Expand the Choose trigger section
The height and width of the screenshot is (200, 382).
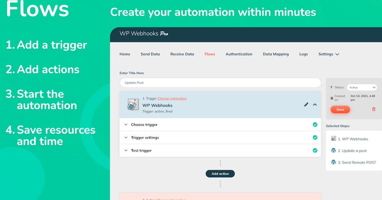click(x=220, y=125)
